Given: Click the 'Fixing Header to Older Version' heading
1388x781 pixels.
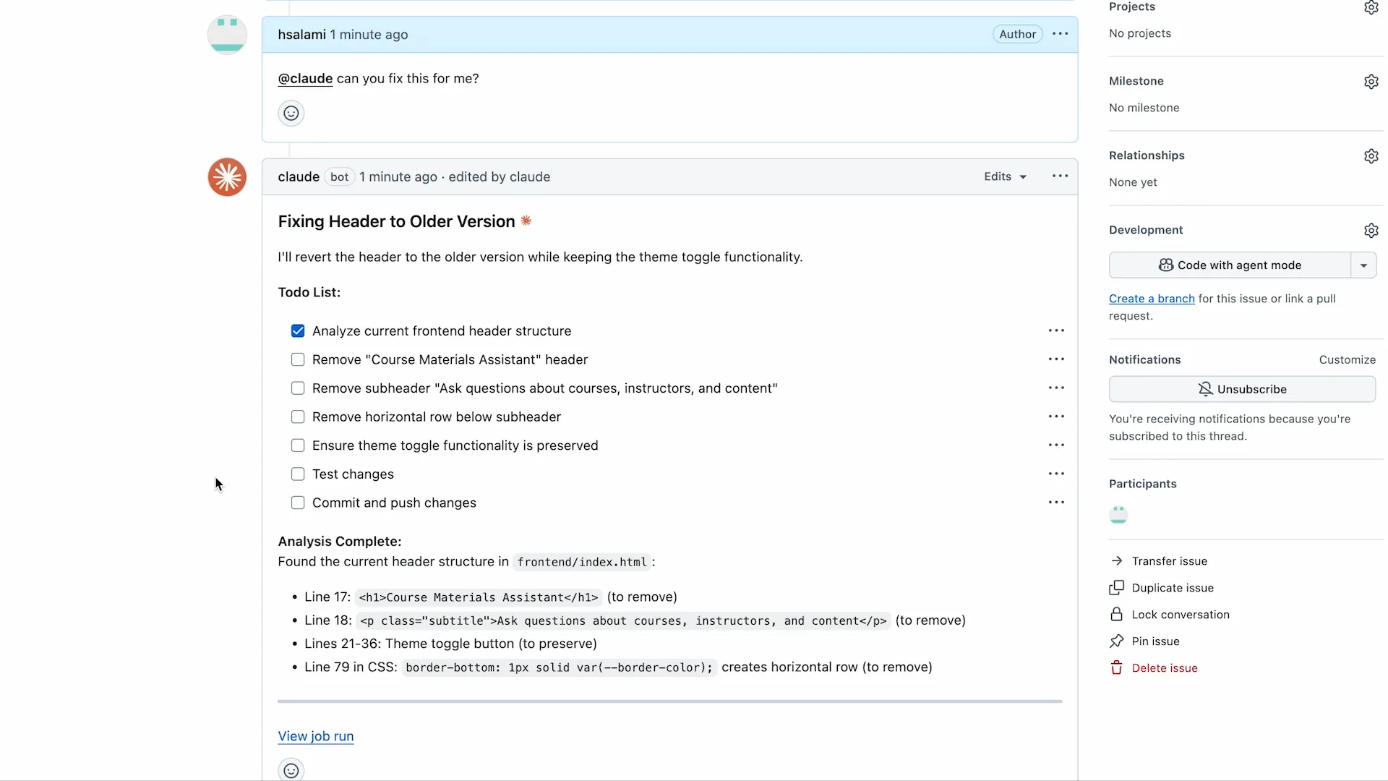Looking at the screenshot, I should [396, 221].
